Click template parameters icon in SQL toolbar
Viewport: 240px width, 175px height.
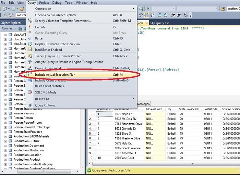[186, 15]
